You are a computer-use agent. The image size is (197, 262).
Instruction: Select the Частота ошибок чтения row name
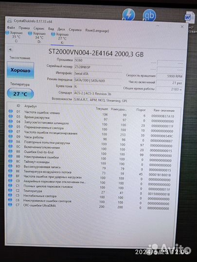[x=42, y=113]
